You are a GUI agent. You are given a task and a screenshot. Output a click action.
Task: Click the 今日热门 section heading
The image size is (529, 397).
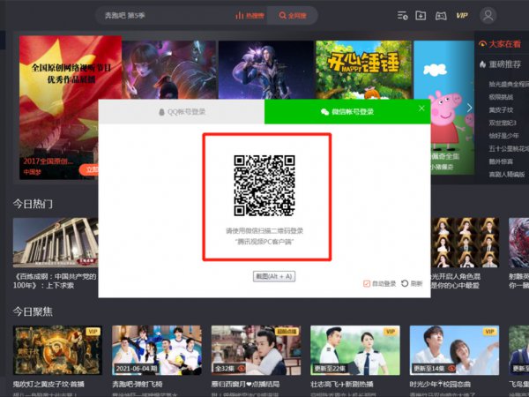tap(33, 204)
